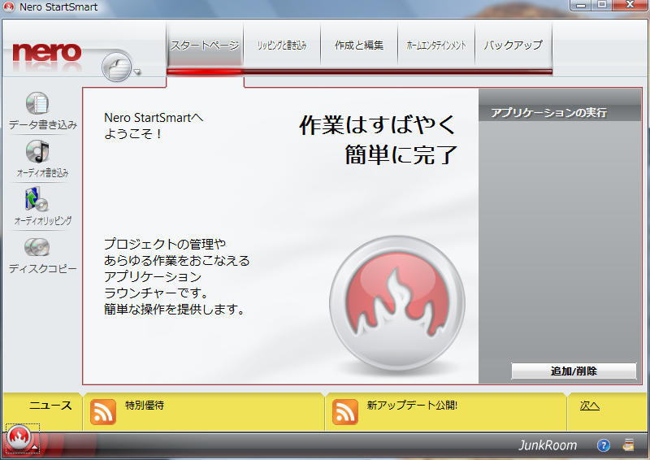The height and width of the screenshot is (460, 650).
Task: Click the Nero StartSmart title bar icon
Action: coord(9,7)
